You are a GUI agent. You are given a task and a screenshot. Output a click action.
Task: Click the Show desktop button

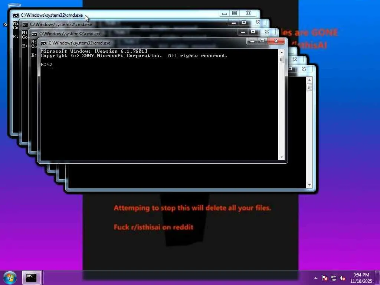pyautogui.click(x=377, y=278)
